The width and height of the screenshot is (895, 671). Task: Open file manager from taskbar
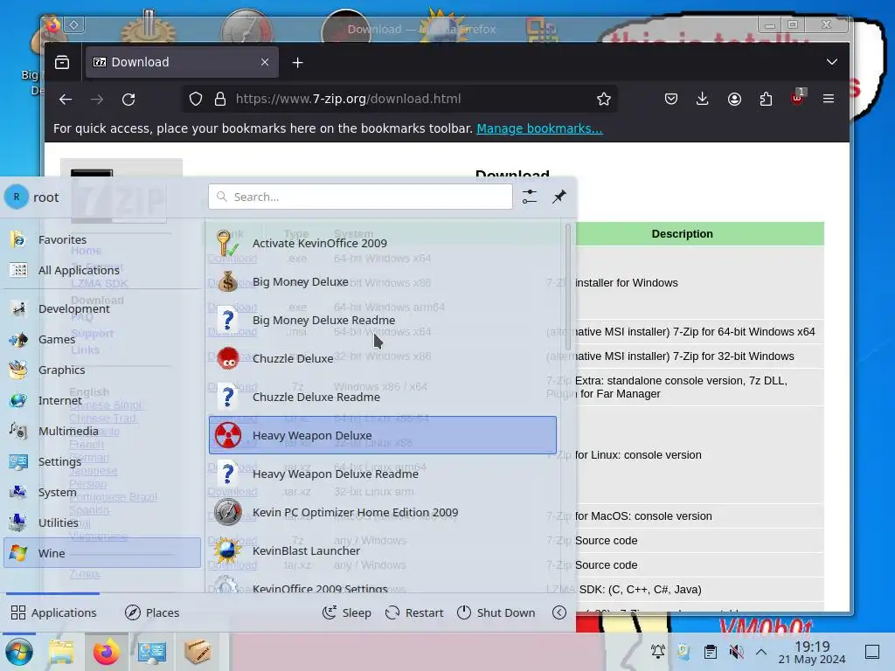(62, 652)
